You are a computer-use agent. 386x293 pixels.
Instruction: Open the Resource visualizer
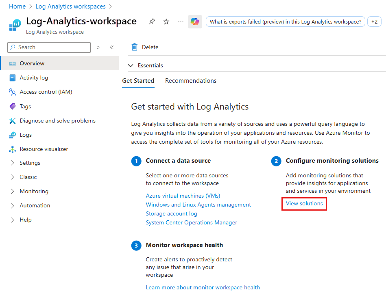(44, 149)
